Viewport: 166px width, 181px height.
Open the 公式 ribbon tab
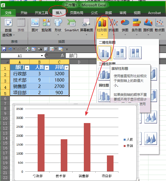click(94, 13)
